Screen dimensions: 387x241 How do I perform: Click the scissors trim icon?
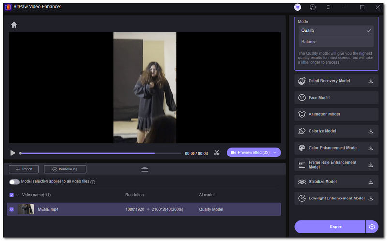(x=216, y=153)
